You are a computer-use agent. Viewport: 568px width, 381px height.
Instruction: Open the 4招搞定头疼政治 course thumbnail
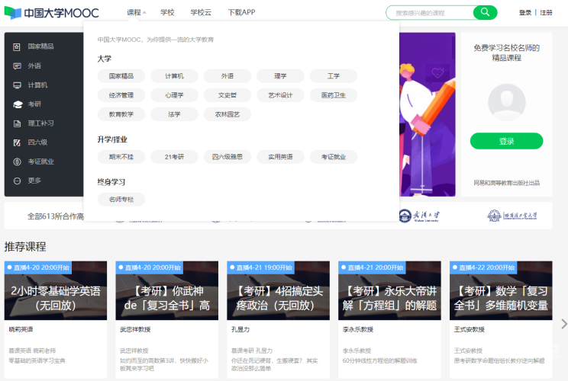click(278, 290)
